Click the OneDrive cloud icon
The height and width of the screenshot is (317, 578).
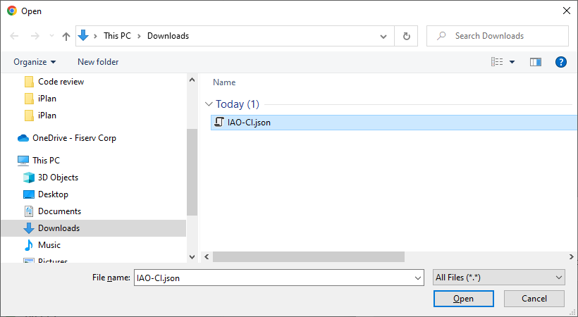pos(23,138)
